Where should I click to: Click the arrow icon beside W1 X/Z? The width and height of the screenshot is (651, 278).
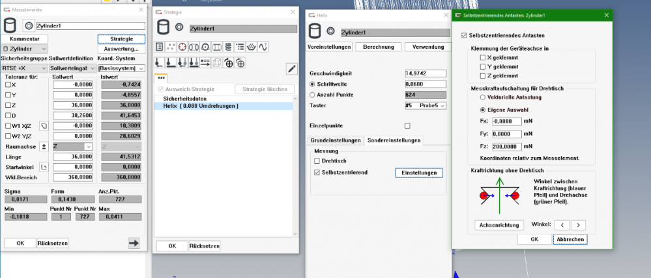[x=43, y=126]
